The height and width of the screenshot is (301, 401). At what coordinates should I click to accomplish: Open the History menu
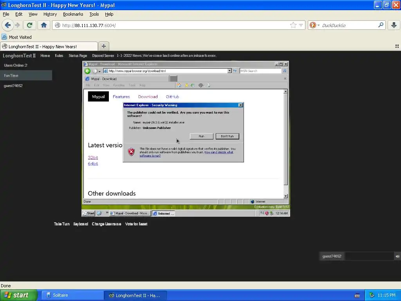coord(50,14)
